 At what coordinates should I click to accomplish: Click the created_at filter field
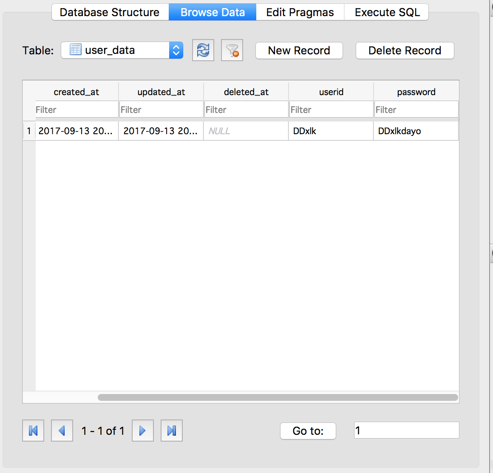(x=76, y=110)
